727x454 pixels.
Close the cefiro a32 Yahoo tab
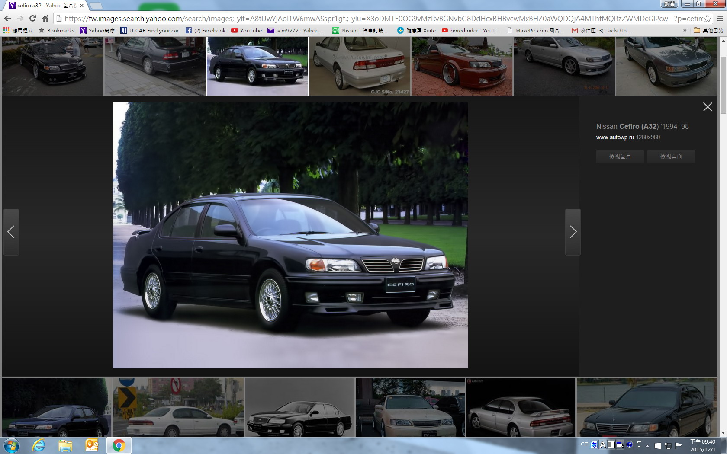pos(81,6)
